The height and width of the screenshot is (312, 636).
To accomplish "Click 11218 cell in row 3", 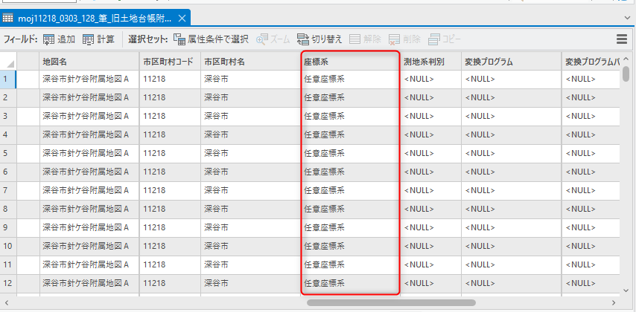I will tap(170, 116).
